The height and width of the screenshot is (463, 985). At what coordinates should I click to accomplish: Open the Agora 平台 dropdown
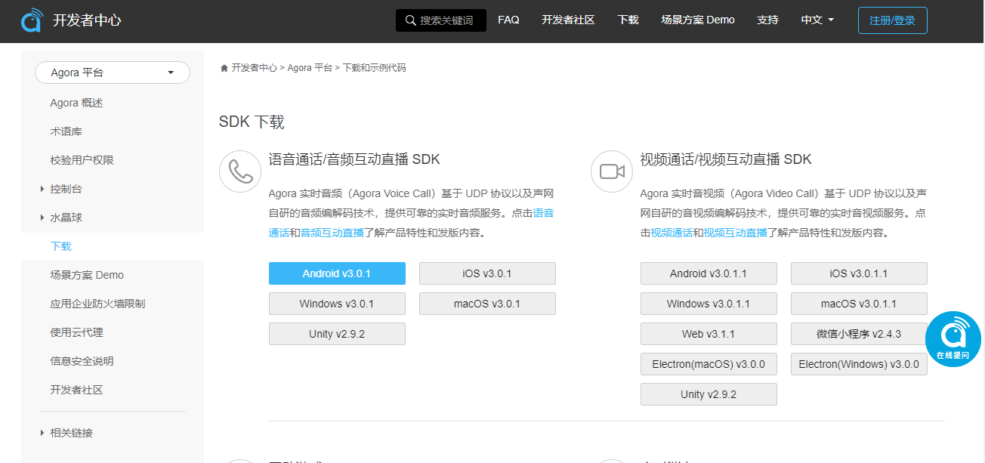click(x=113, y=73)
